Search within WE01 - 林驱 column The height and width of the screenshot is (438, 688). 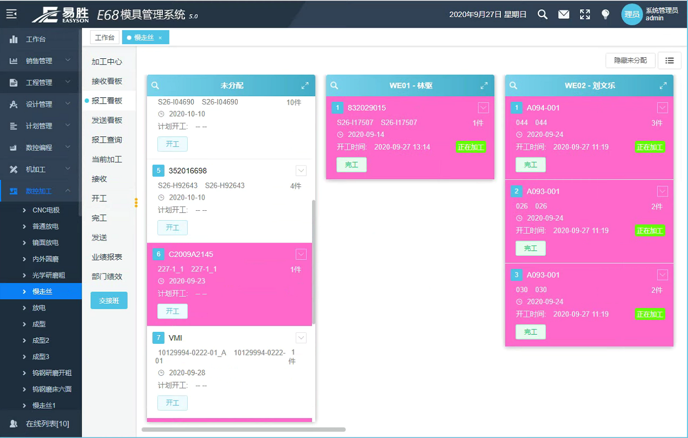334,85
